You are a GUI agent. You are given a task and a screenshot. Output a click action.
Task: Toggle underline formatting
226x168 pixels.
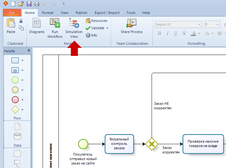[x=175, y=33]
